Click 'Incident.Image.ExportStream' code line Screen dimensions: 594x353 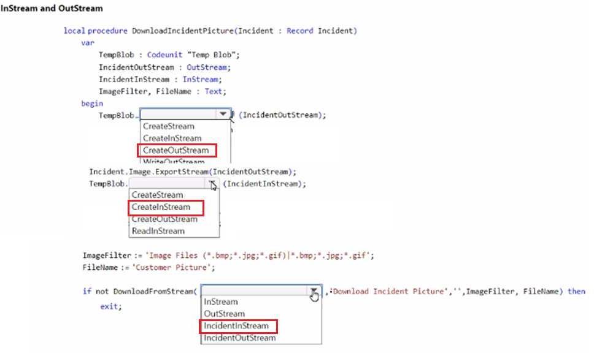tap(193, 172)
